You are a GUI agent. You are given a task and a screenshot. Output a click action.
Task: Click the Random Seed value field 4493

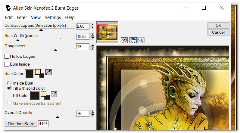[x=43, y=124]
